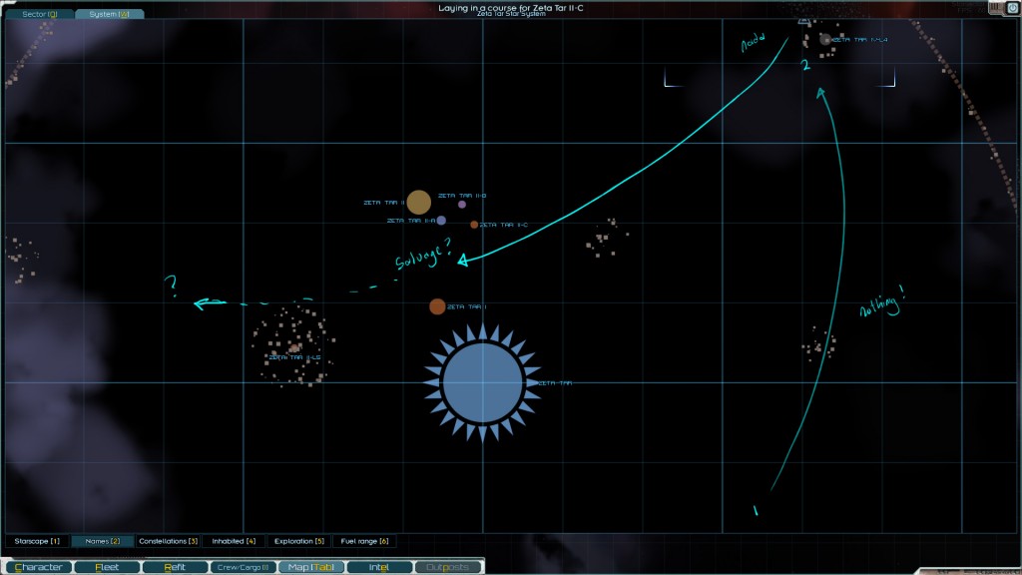
Task: Click the 'ZETA TAR I' name label
Action: point(467,306)
